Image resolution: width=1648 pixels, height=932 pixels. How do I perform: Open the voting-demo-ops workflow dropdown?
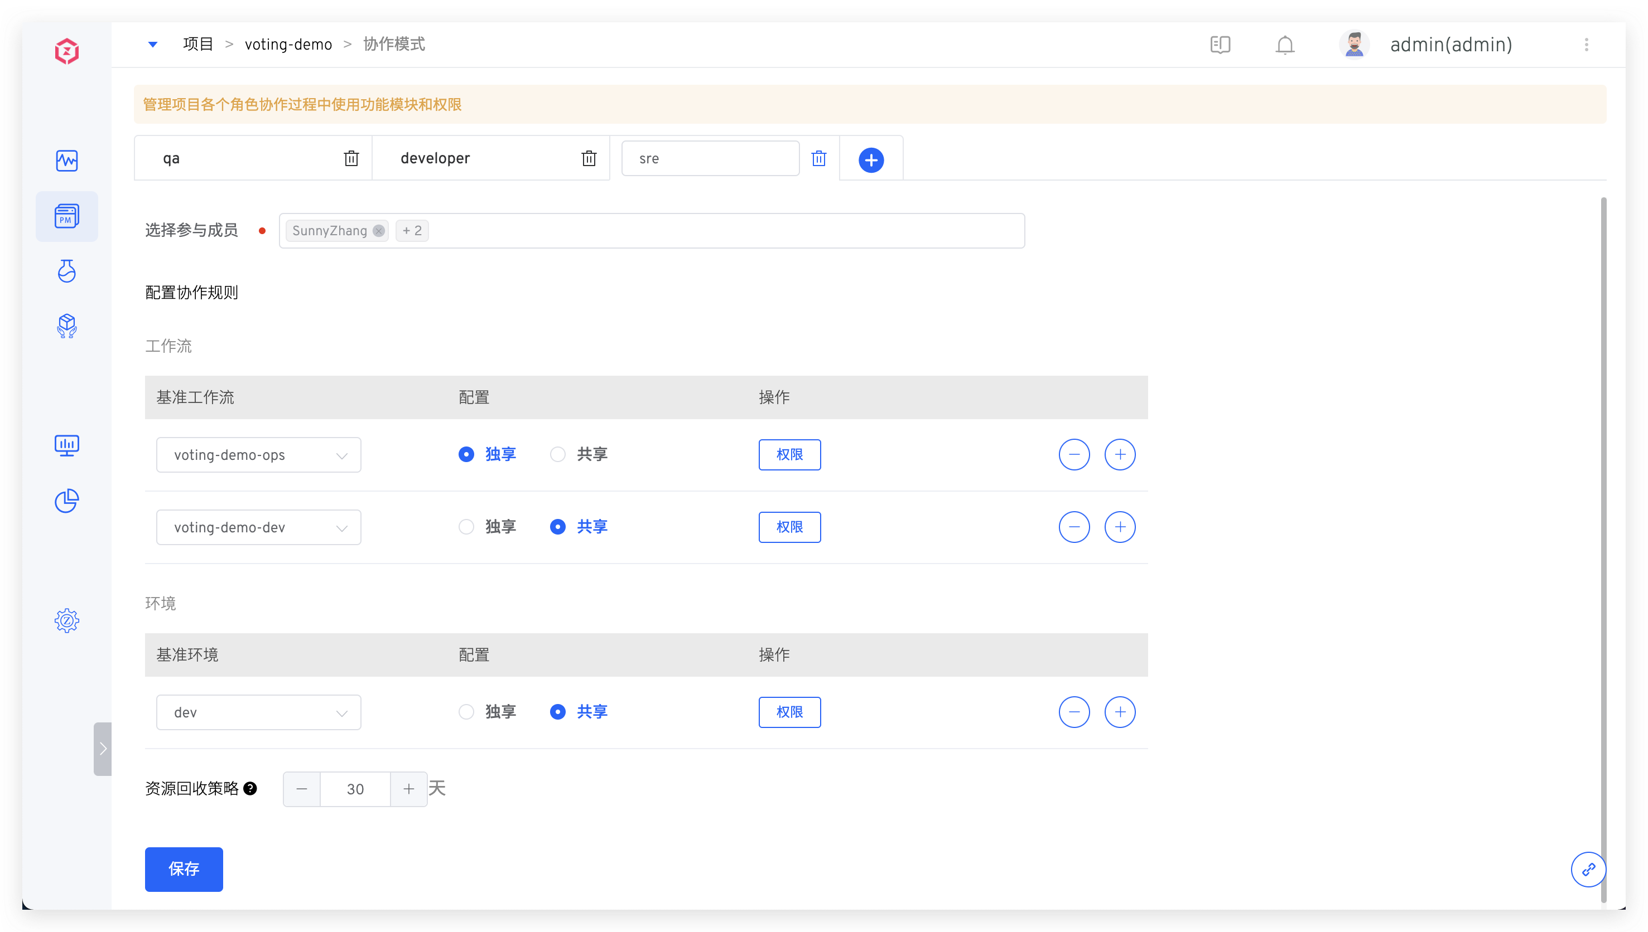258,455
